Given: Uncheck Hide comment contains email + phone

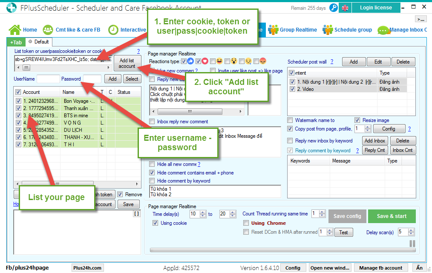Looking at the screenshot, I should (152, 173).
